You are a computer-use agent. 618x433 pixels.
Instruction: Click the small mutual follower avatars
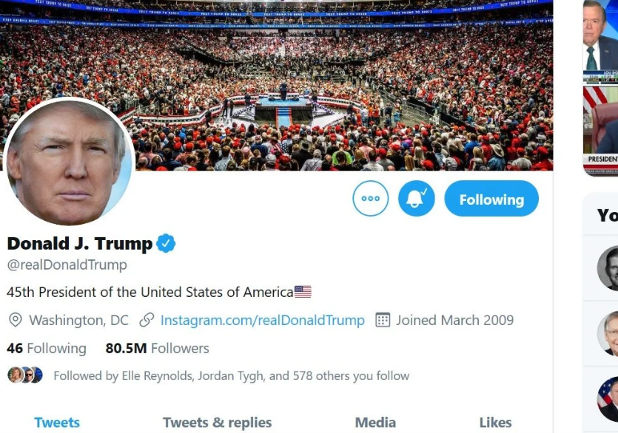pos(25,375)
